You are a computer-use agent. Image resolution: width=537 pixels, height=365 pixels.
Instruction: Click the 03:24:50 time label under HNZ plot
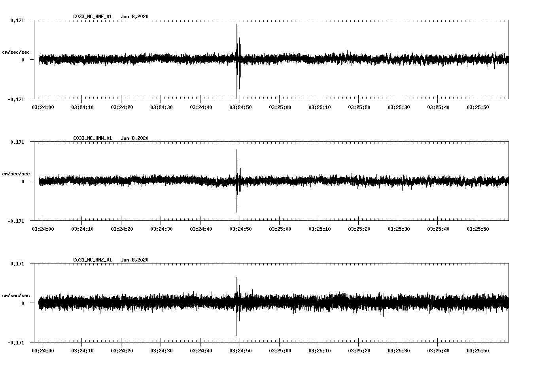[240, 351]
